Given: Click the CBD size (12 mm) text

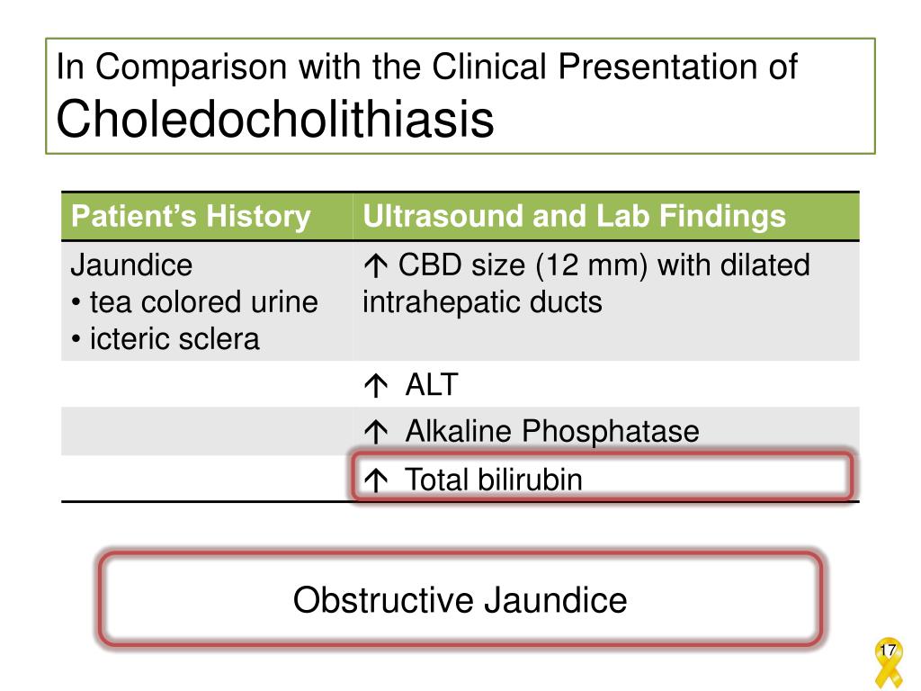Looking at the screenshot, I should click(523, 265).
